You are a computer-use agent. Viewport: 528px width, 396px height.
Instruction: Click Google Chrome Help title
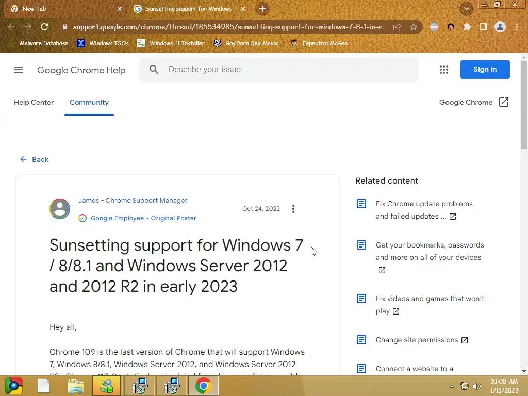point(81,70)
